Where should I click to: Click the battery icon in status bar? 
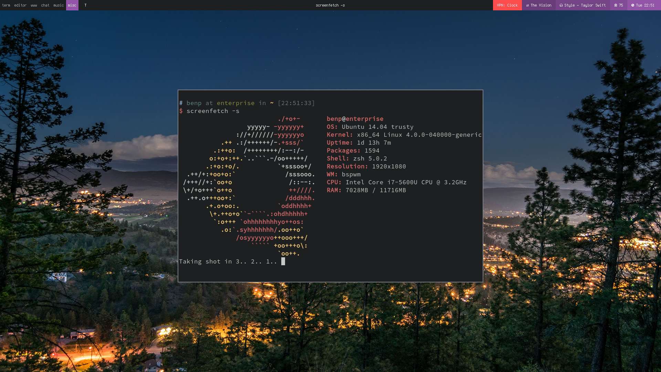point(616,5)
